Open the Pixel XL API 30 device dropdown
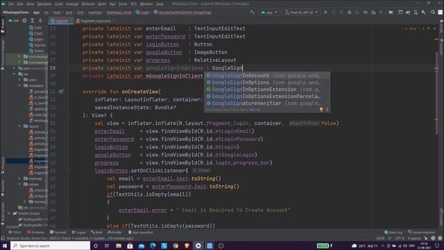Viewport: 444px width, 250px height. click(301, 12)
